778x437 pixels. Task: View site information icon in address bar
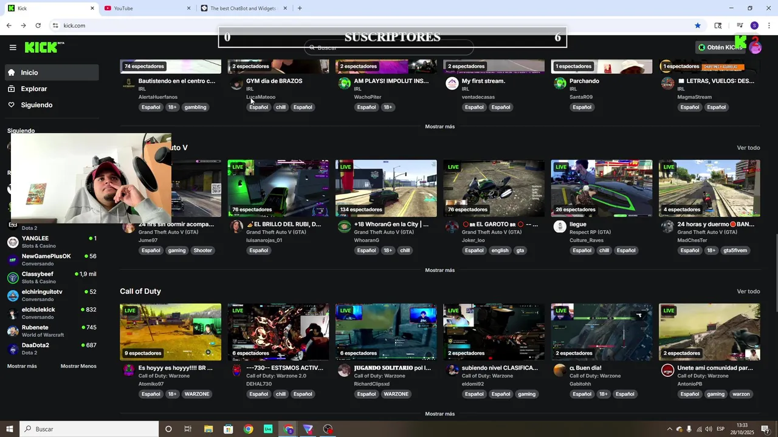coord(55,25)
